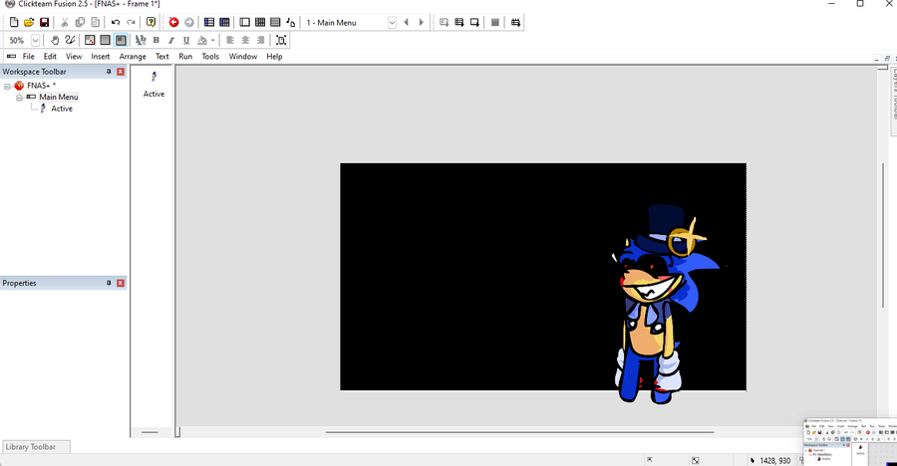Viewport: 897px width, 466px height.
Task: Select Main Menu frame in workspace tree
Action: pyautogui.click(x=59, y=98)
